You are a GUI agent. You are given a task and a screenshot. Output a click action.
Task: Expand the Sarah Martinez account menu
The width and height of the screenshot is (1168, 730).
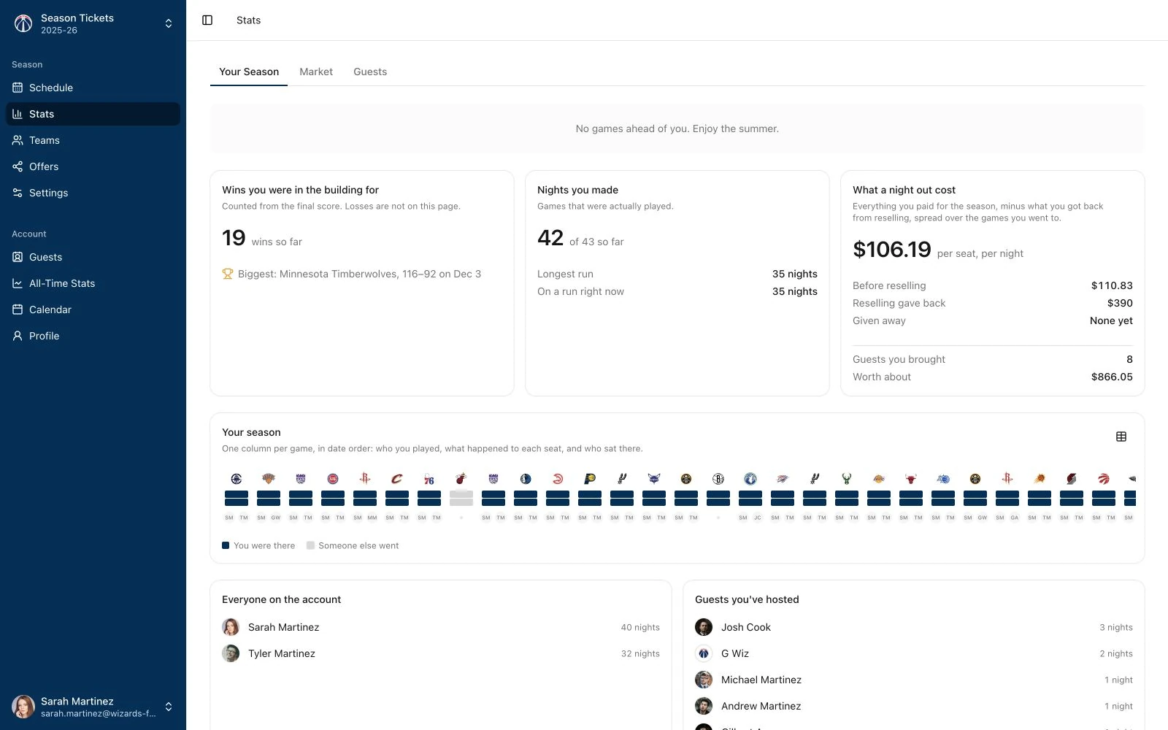tap(93, 707)
